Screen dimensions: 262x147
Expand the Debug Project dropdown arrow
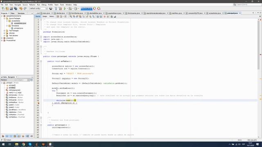(x=73, y=9)
